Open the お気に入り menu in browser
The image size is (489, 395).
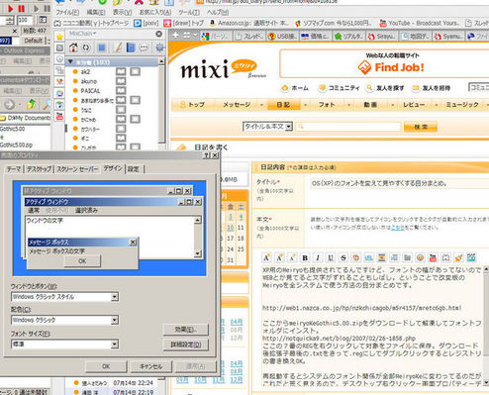click(x=155, y=12)
